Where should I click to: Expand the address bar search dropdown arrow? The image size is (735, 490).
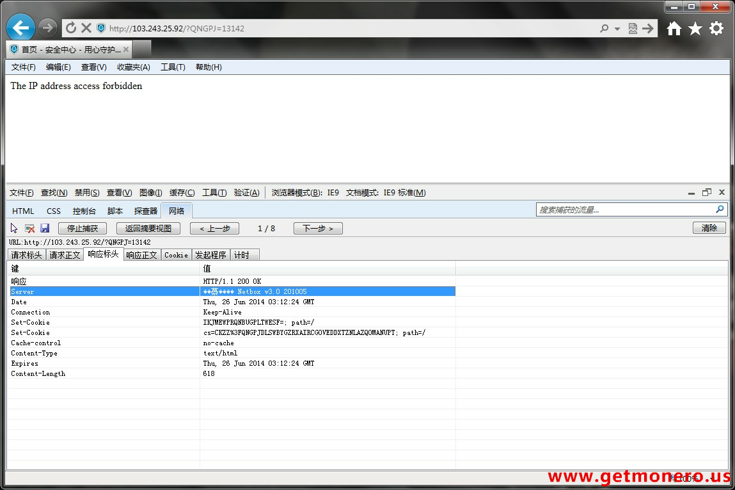[617, 29]
